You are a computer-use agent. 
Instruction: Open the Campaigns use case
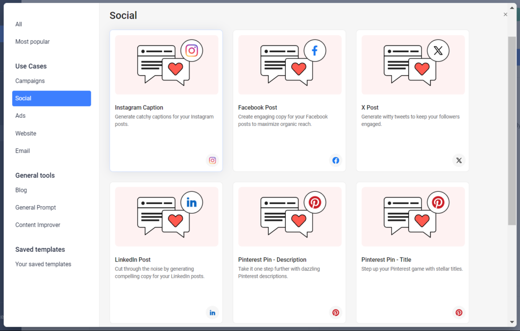click(30, 81)
